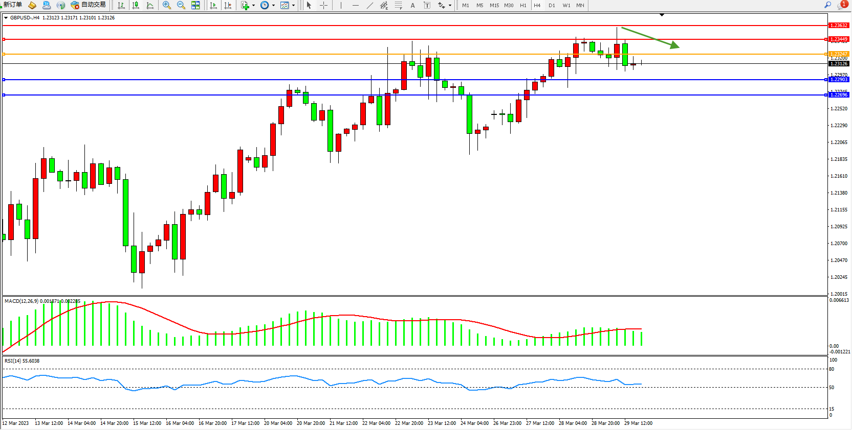This screenshot has height=430, width=852.
Task: Select the crosshair cursor tool
Action: coord(323,5)
